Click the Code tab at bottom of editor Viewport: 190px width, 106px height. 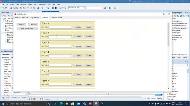tap(147, 99)
